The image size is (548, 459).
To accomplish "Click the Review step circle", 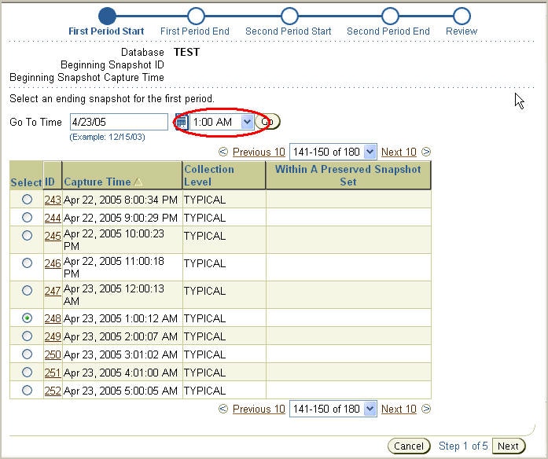I will pyautogui.click(x=462, y=16).
